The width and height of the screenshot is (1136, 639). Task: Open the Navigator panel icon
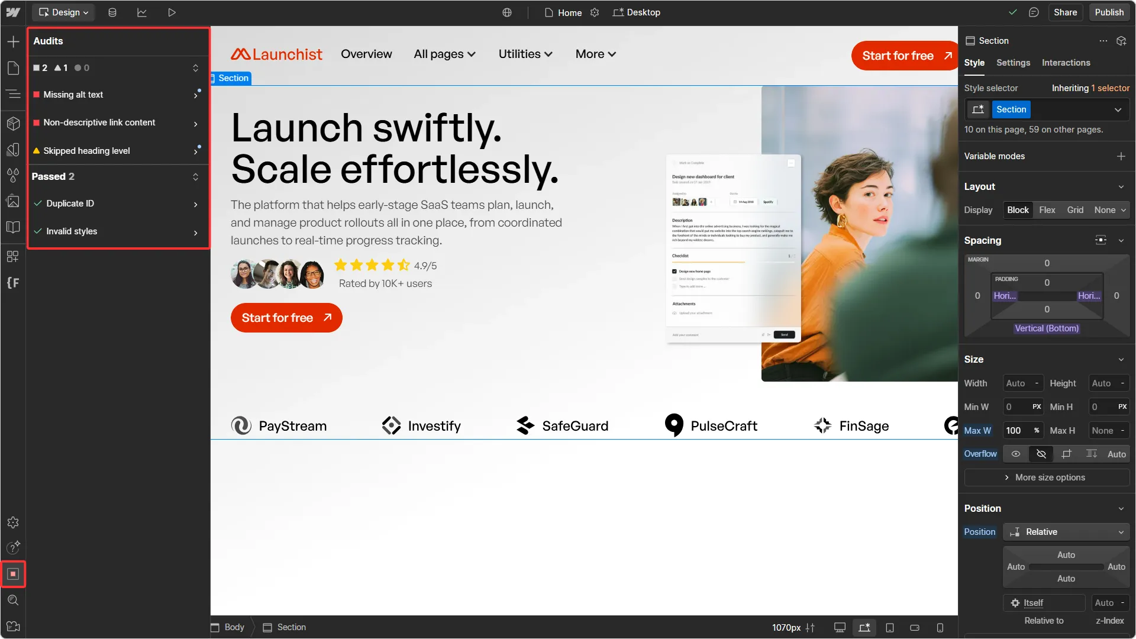[13, 94]
